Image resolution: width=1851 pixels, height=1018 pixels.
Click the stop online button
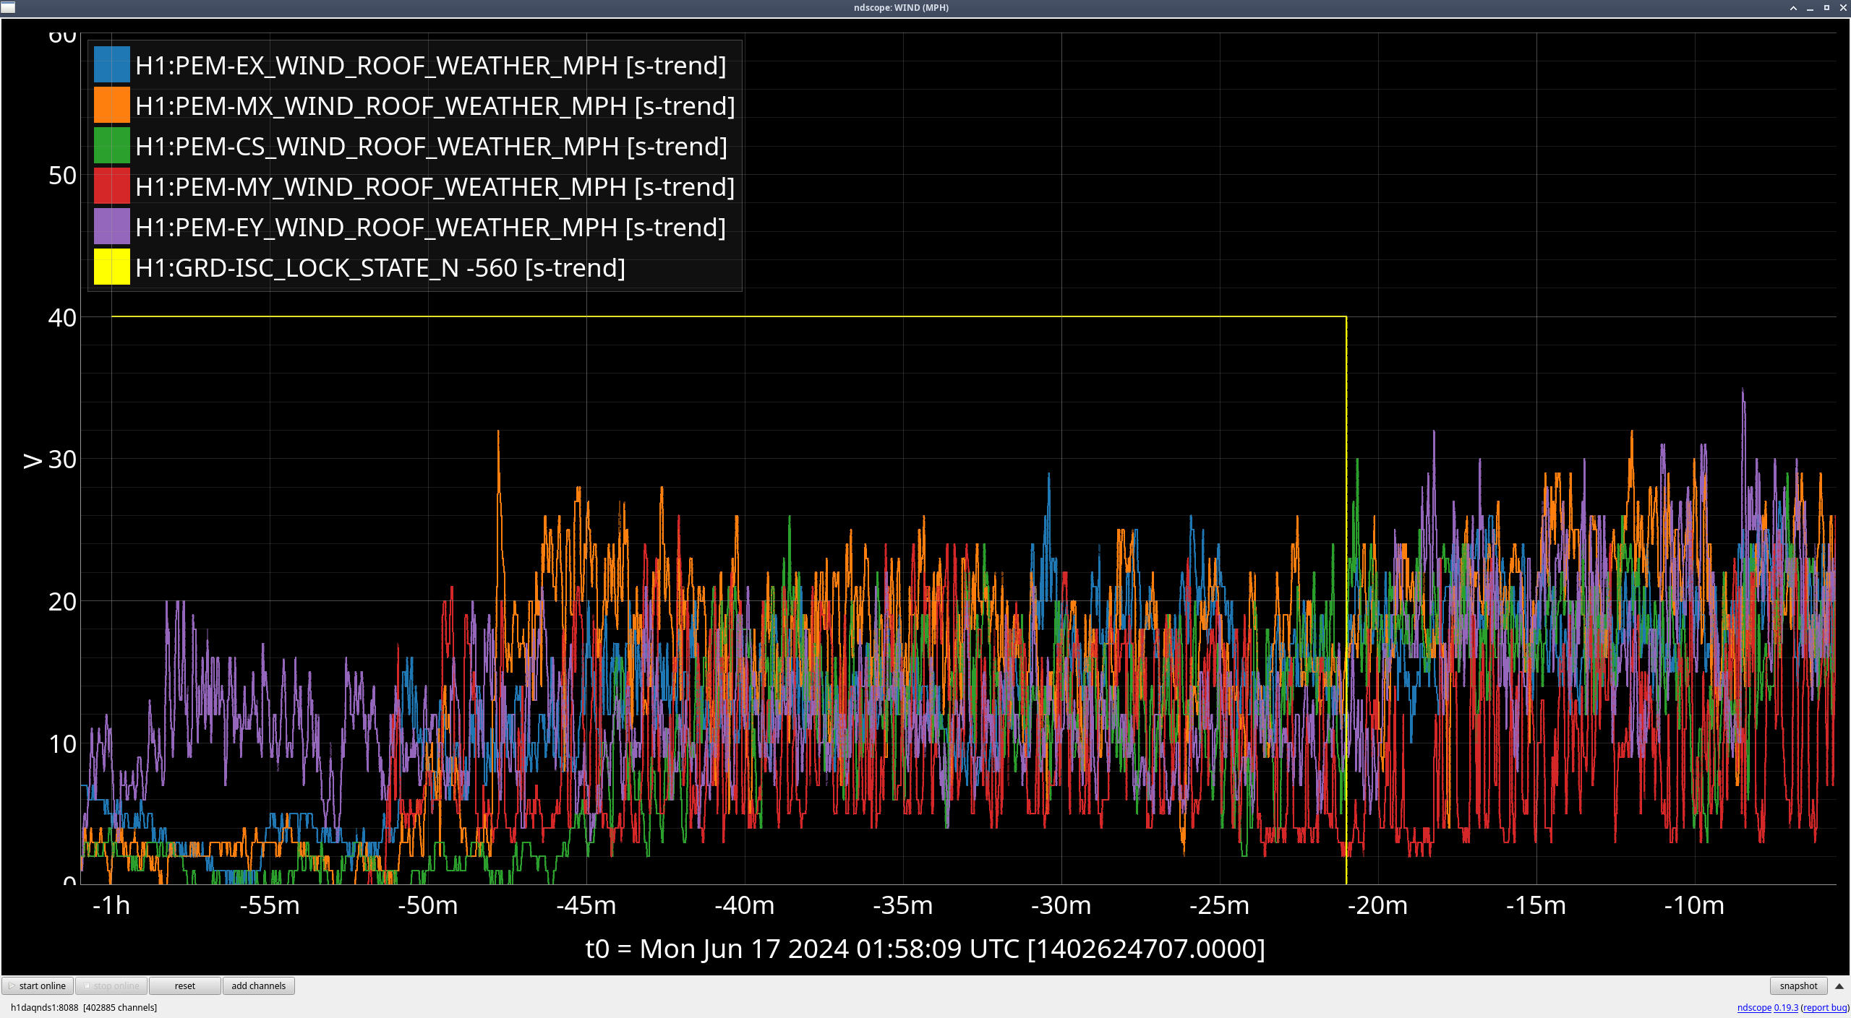(x=111, y=985)
